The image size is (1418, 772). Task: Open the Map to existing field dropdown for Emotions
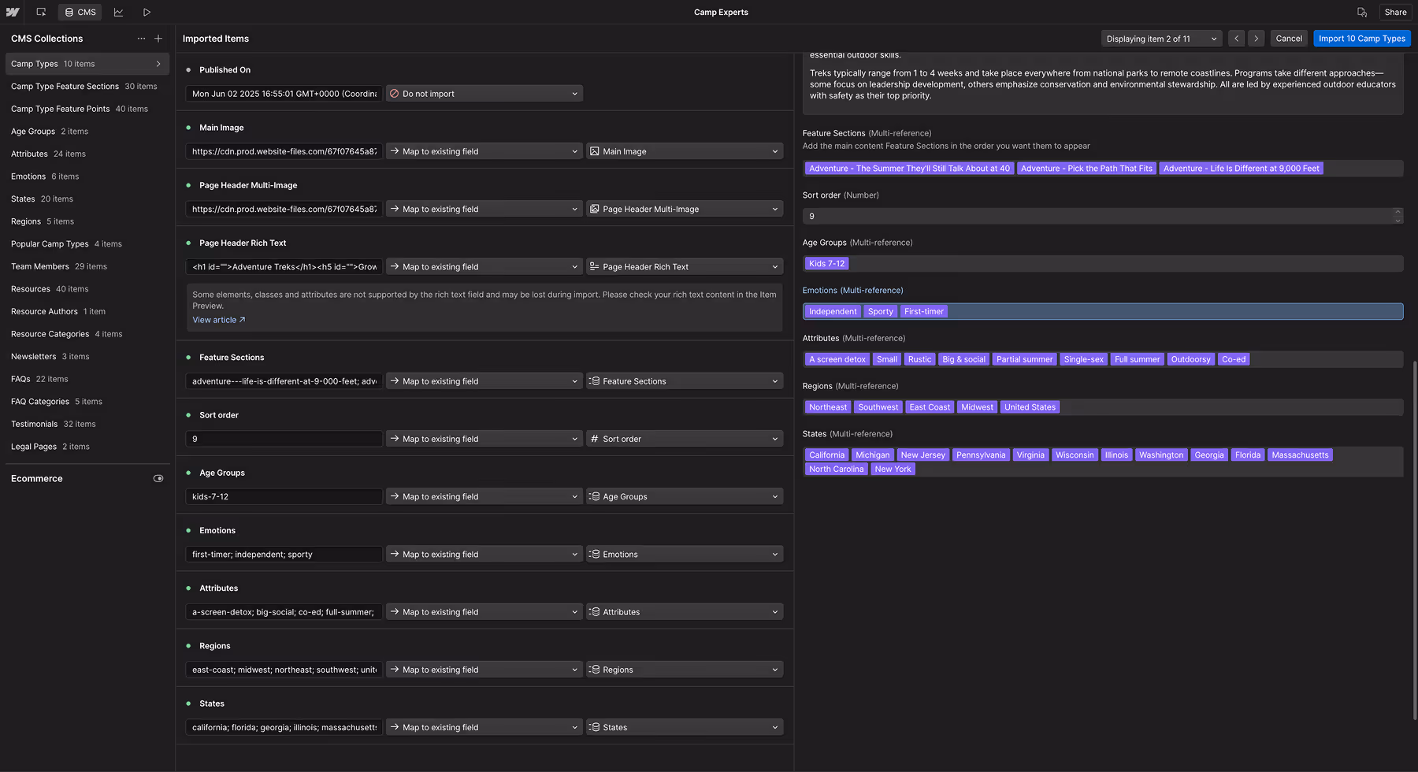(484, 554)
